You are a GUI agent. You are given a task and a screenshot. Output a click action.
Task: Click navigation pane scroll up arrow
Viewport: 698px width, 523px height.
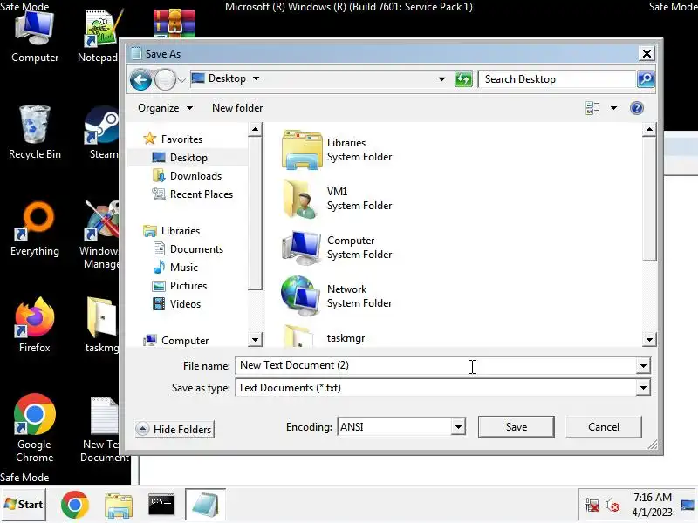(x=255, y=130)
